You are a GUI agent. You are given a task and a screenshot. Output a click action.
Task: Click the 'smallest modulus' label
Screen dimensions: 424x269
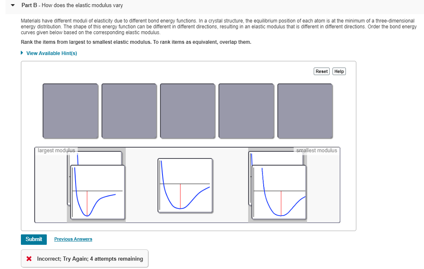click(316, 151)
